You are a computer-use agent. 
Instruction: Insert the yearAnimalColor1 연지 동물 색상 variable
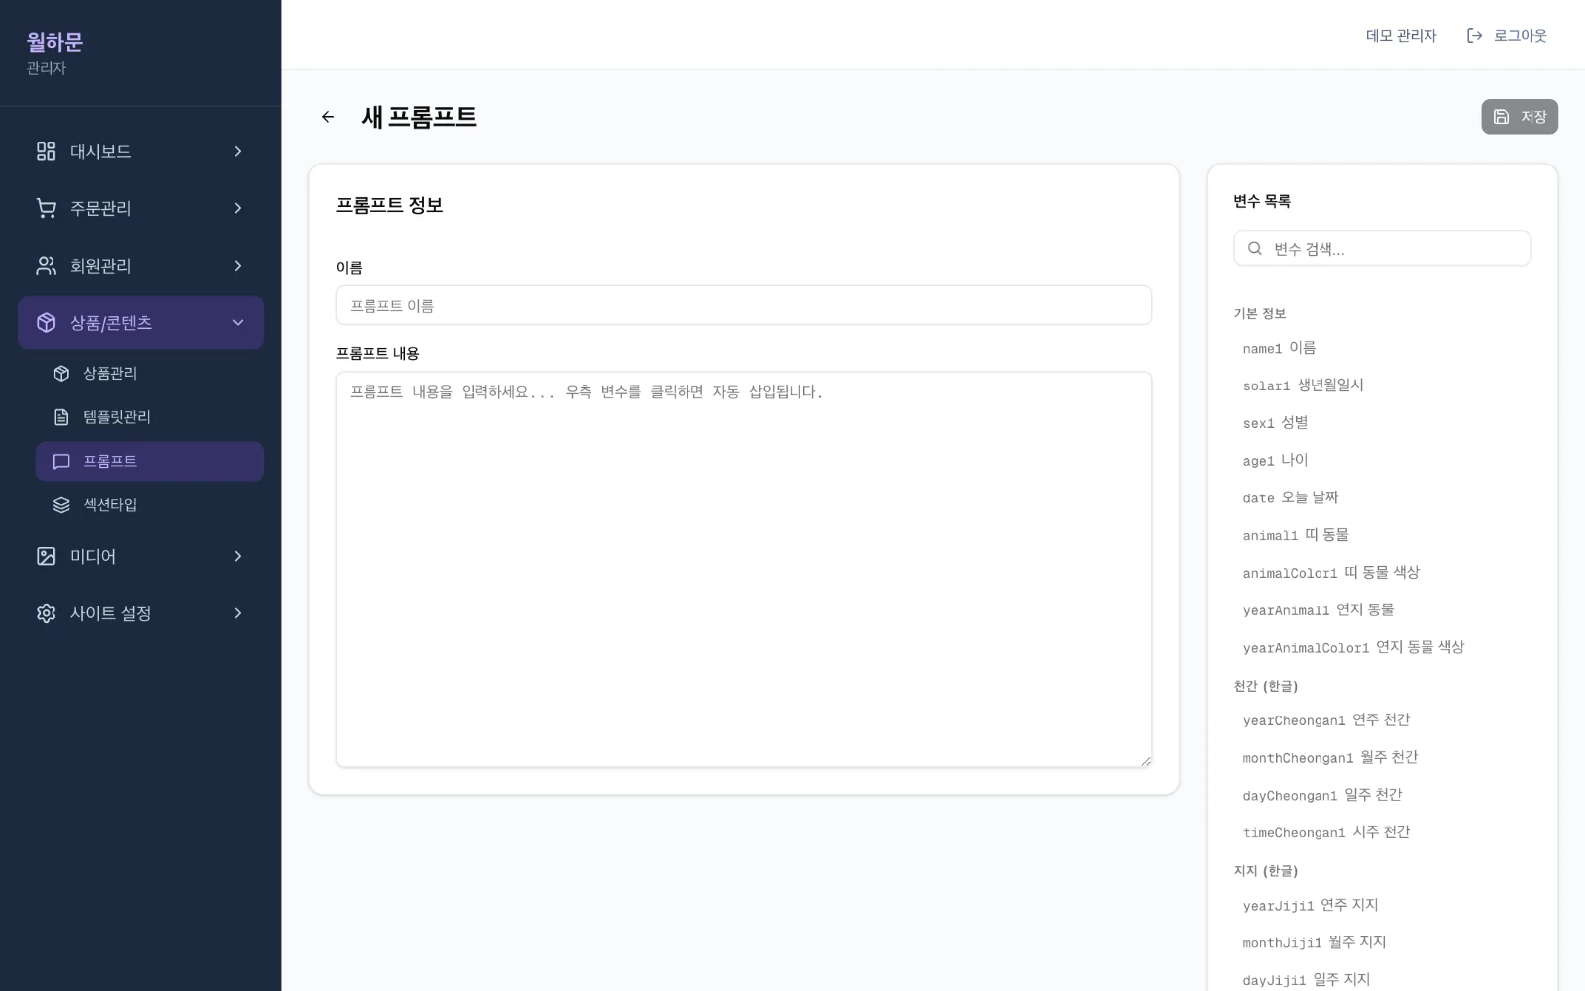click(x=1382, y=647)
